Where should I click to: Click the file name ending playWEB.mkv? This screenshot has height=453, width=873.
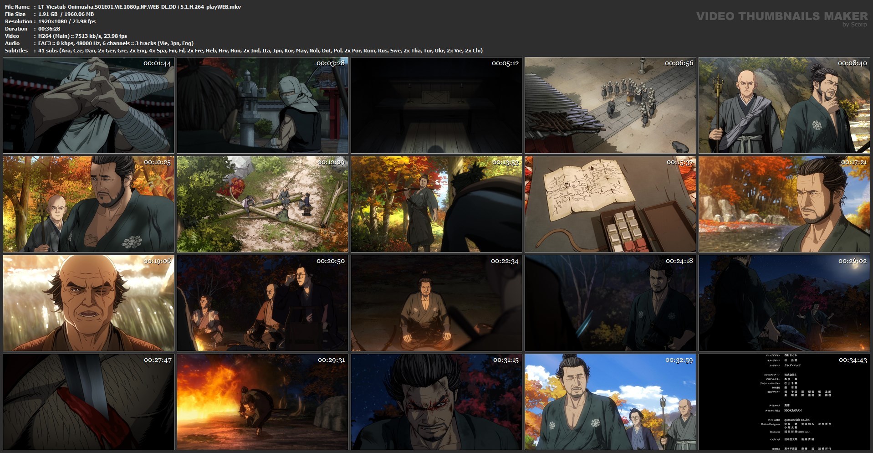pos(139,7)
